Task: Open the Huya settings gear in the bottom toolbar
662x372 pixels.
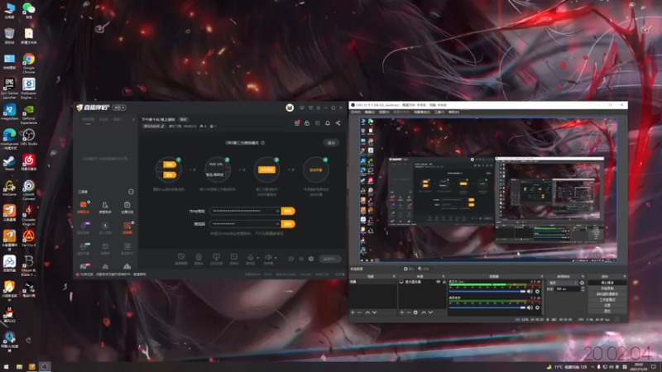Action: click(311, 259)
